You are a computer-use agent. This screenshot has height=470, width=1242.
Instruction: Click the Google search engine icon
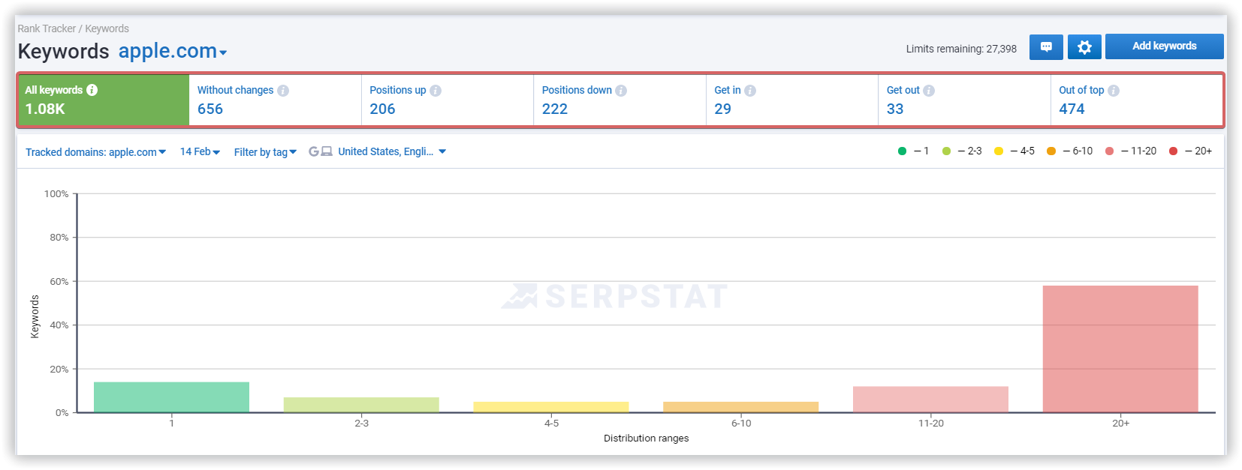[314, 151]
